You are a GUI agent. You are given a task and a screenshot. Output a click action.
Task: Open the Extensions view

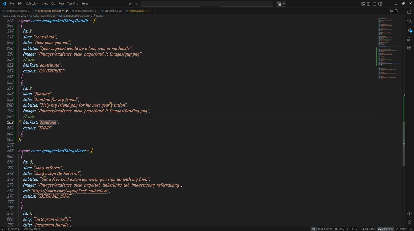pos(409,47)
